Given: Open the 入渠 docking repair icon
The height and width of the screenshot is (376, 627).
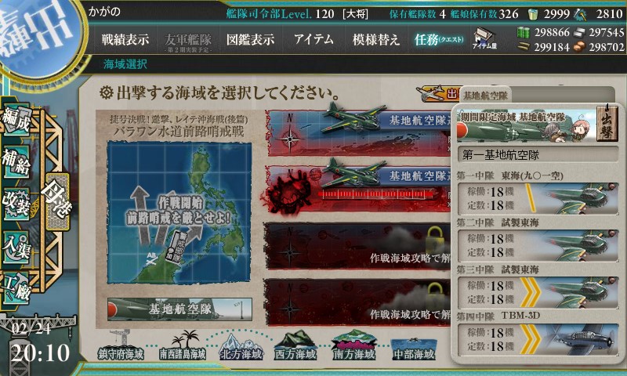Looking at the screenshot, I should 16,248.
